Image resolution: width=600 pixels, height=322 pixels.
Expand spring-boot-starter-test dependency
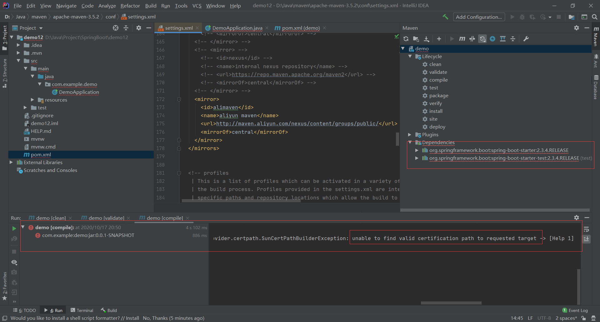point(417,158)
